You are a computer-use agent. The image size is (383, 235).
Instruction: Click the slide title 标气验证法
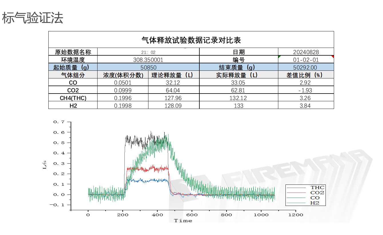32,18
